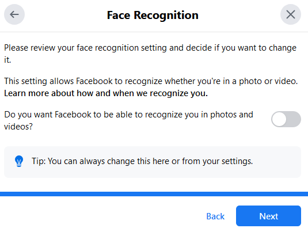
Task: Click the tip box about changing settings
Action: click(x=153, y=162)
